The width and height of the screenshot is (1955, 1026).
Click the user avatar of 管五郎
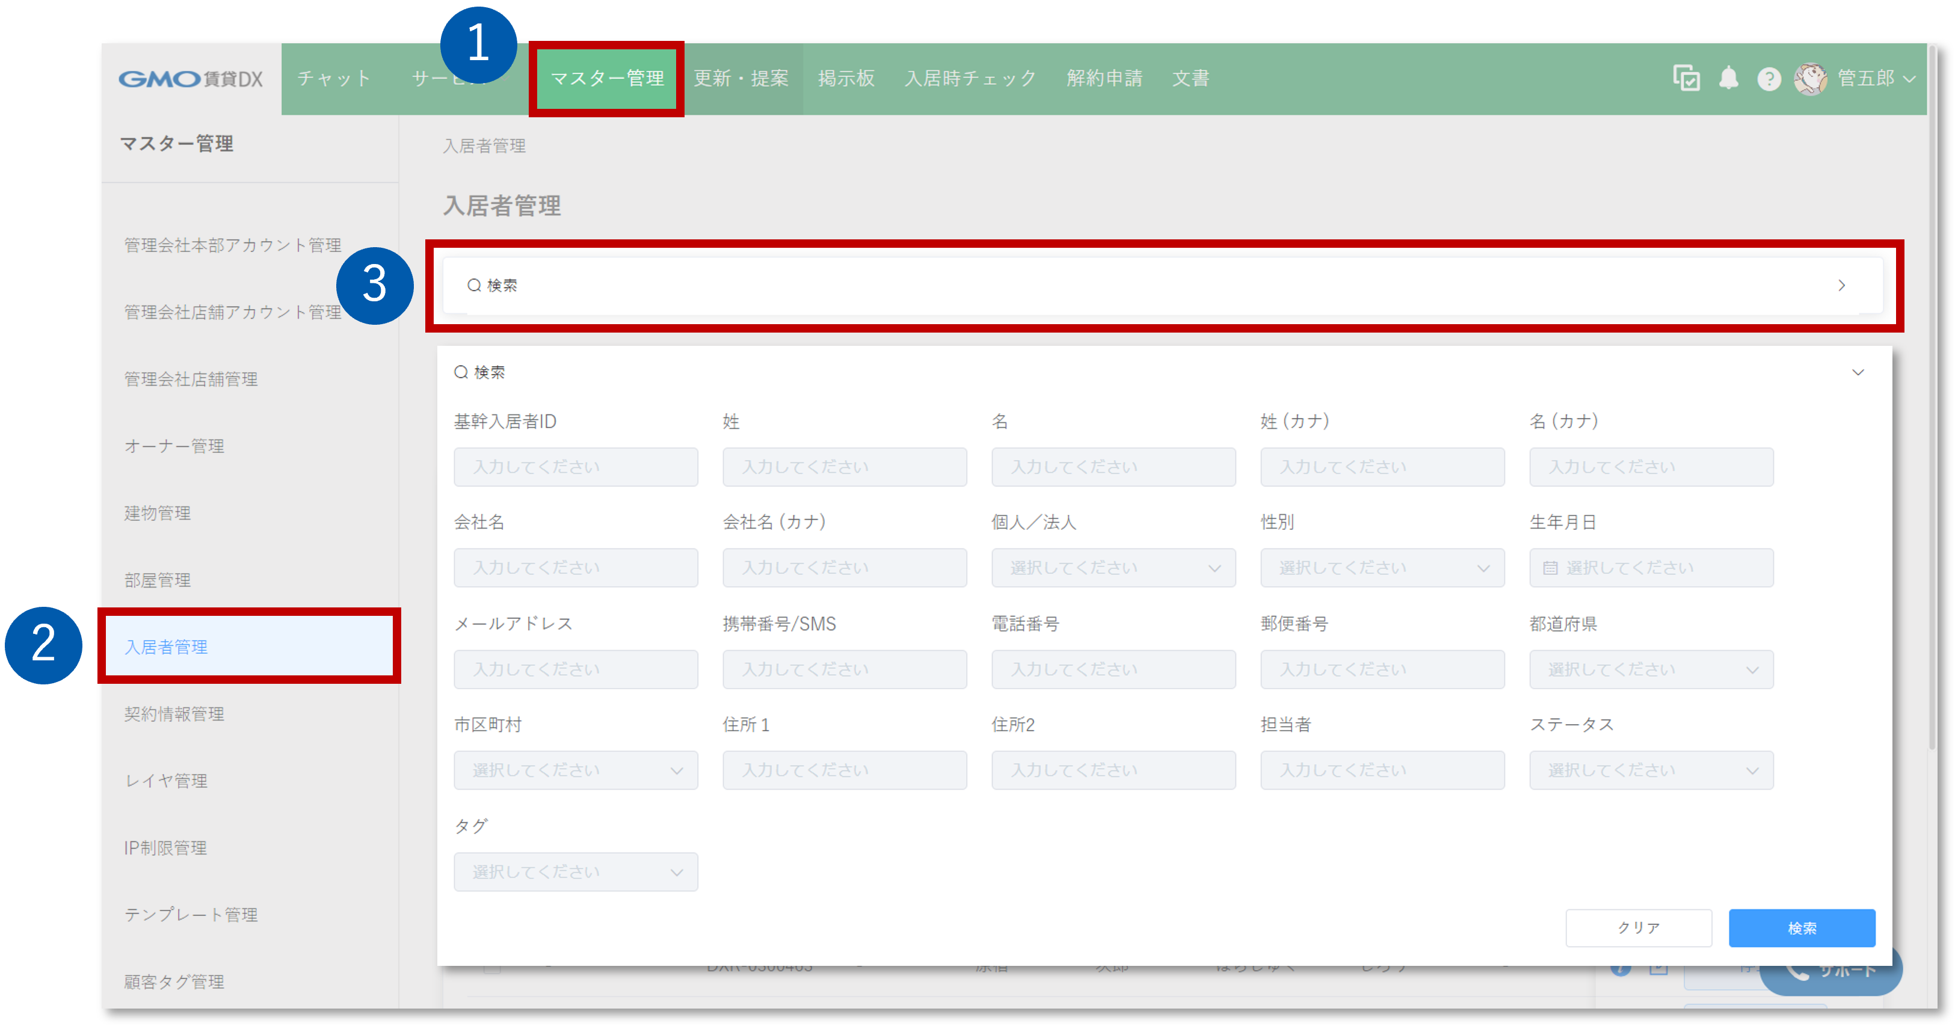point(1812,79)
